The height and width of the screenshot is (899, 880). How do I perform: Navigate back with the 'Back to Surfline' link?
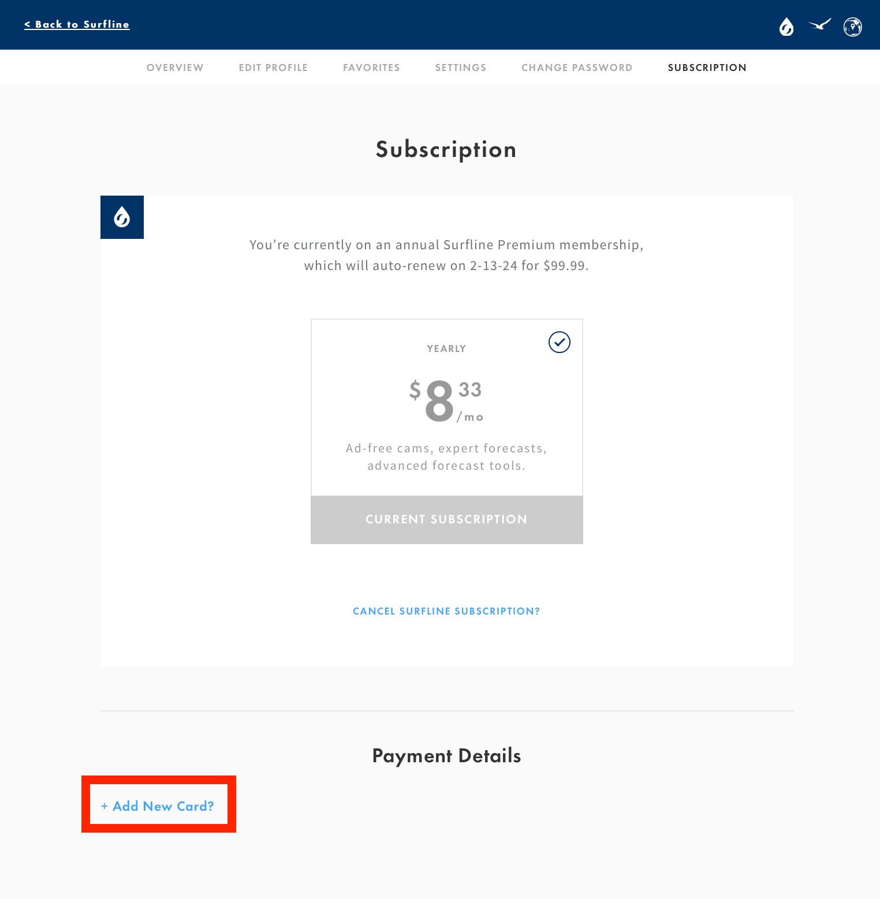point(77,24)
